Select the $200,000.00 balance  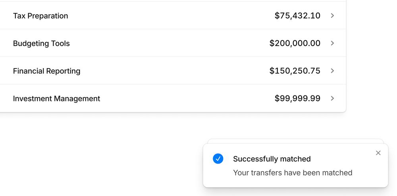coord(295,43)
